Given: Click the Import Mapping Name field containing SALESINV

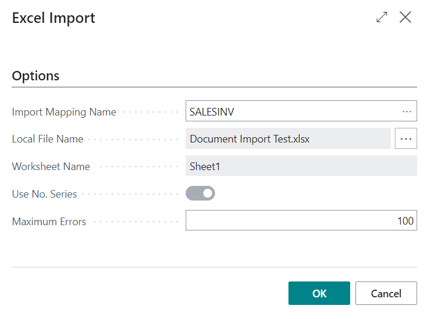Looking at the screenshot, I should (x=291, y=111).
